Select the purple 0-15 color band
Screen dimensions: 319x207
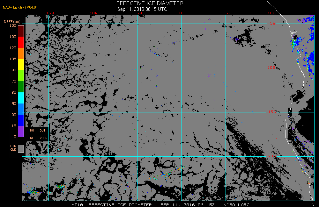click(21, 131)
